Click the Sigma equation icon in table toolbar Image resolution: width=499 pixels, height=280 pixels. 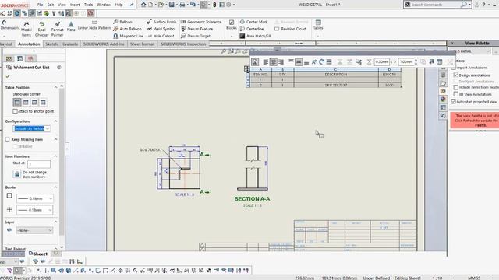(x=369, y=62)
